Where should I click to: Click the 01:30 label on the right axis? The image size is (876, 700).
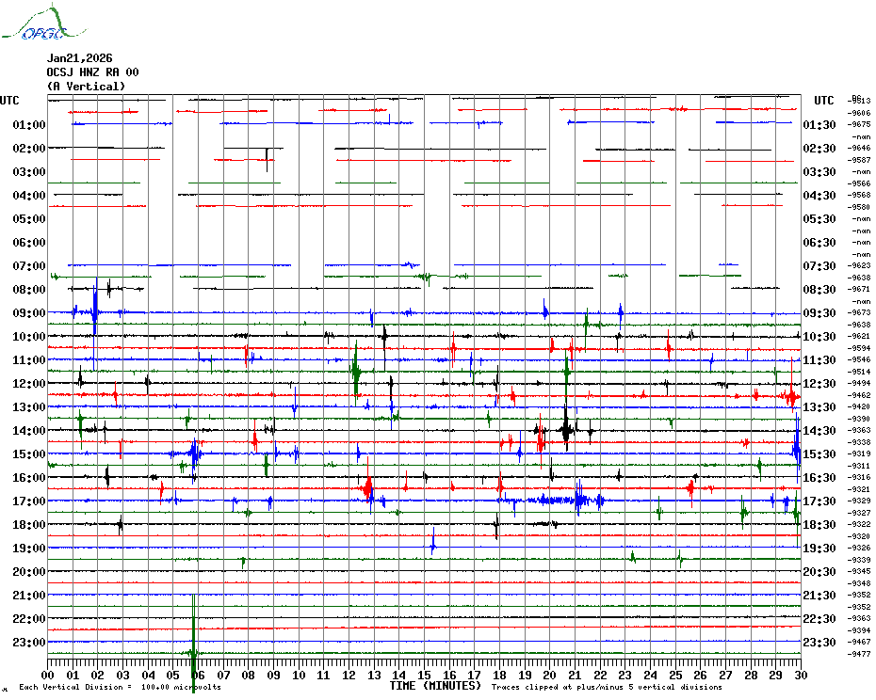819,125
